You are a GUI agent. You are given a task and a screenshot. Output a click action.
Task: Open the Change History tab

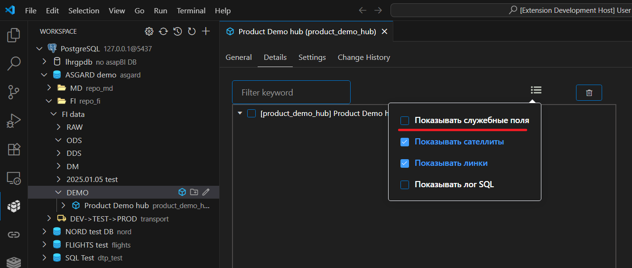click(363, 57)
